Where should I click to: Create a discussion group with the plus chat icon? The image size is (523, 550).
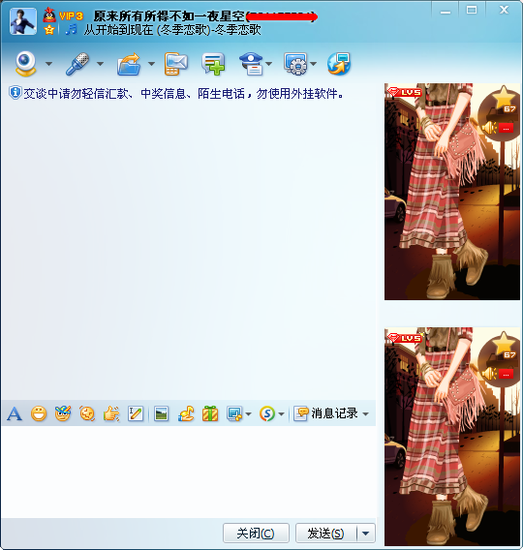(213, 64)
